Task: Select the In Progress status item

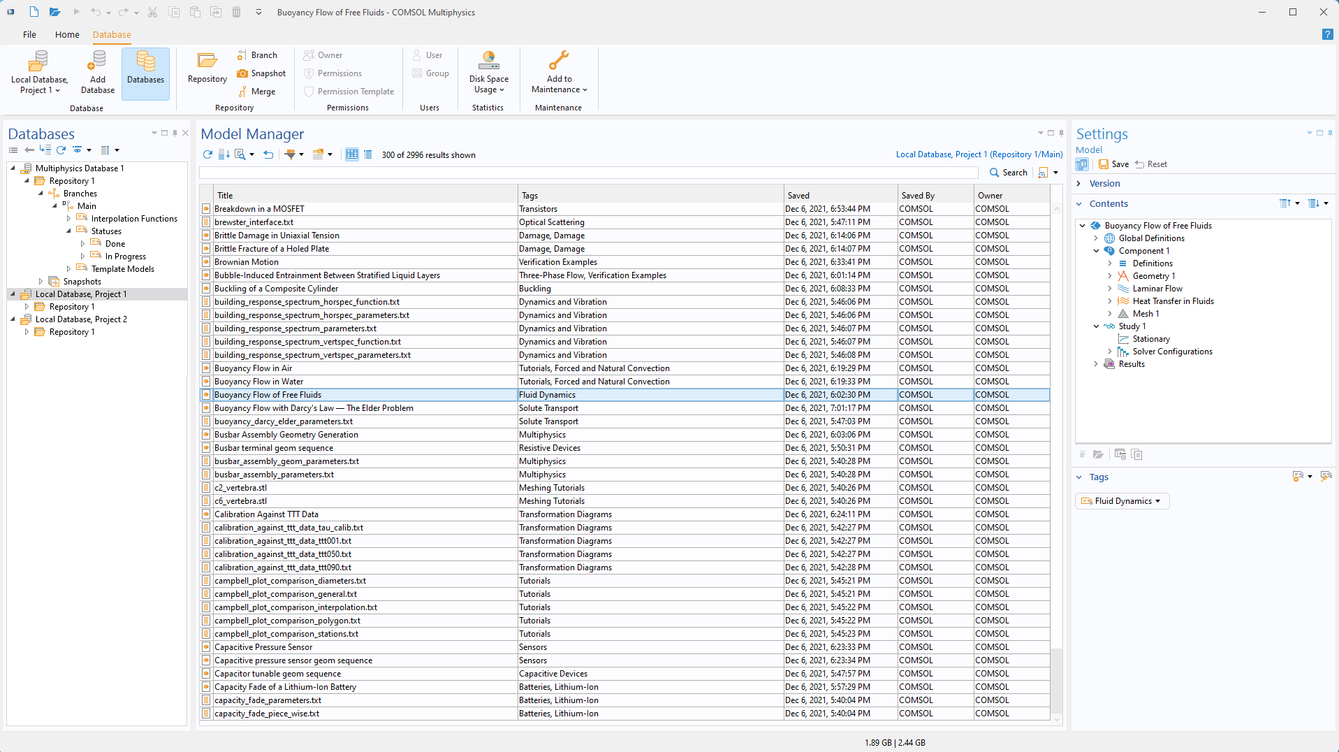Action: tap(125, 256)
